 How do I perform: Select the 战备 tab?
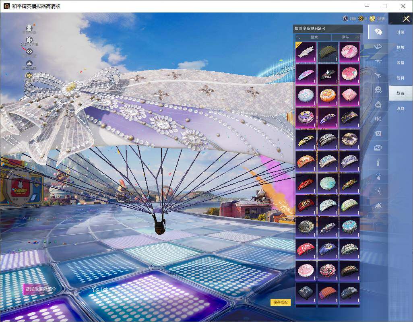click(x=401, y=93)
